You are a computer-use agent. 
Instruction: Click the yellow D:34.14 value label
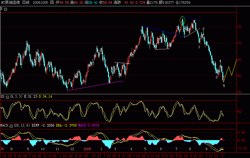click(x=45, y=96)
